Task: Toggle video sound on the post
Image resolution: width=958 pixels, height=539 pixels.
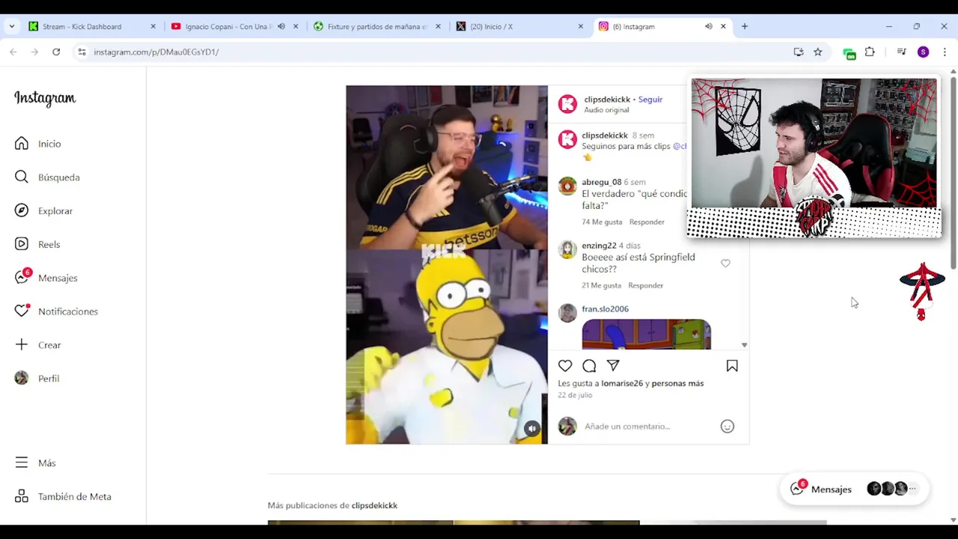Action: pyautogui.click(x=531, y=429)
